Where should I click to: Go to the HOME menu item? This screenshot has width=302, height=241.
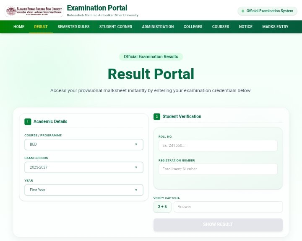tap(19, 26)
